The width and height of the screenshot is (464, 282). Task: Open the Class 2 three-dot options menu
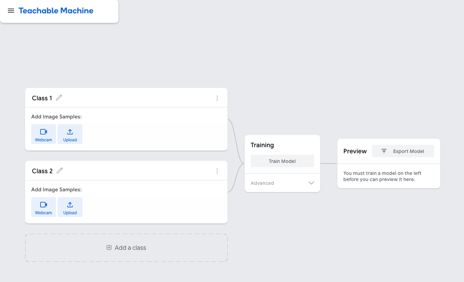(217, 171)
